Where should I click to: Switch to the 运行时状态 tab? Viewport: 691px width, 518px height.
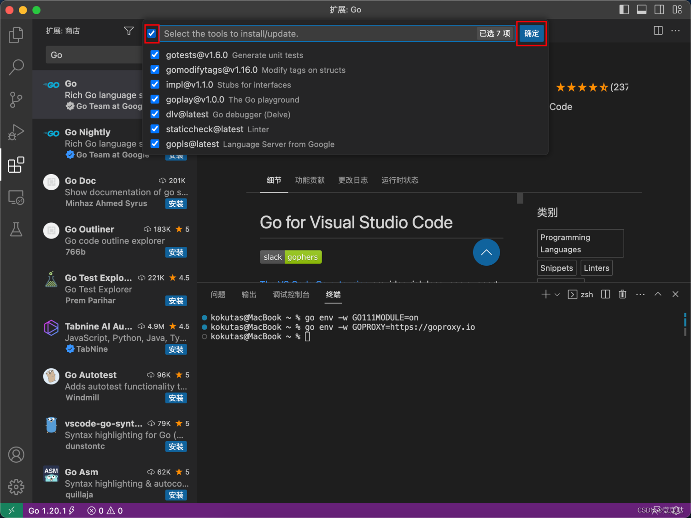tap(400, 180)
